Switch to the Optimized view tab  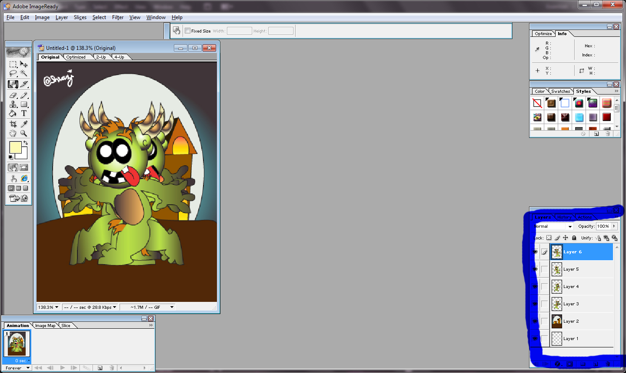click(76, 57)
